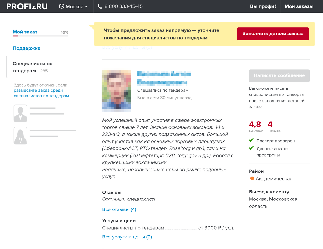The width and height of the screenshot is (323, 249).
Task: Open the Поддержка sidebar link
Action: tap(26, 49)
